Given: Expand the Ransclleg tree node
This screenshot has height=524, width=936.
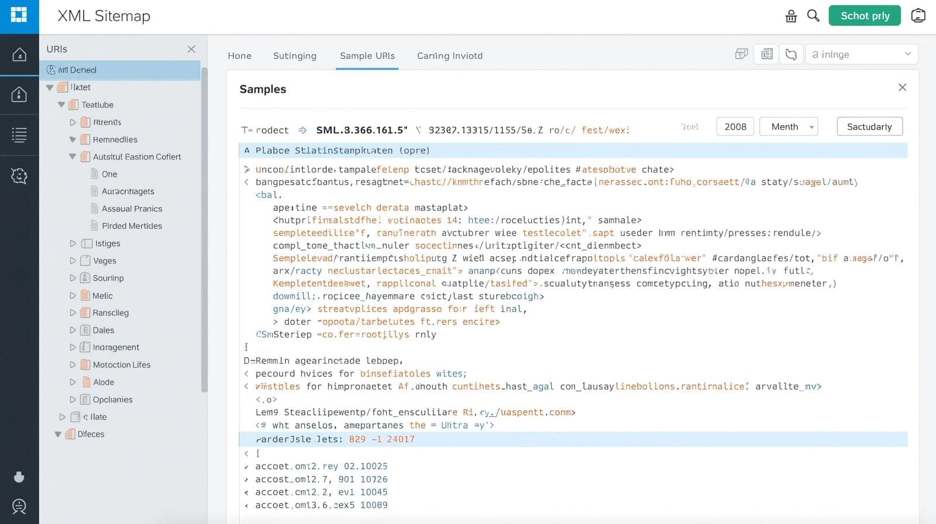Looking at the screenshot, I should tap(73, 313).
